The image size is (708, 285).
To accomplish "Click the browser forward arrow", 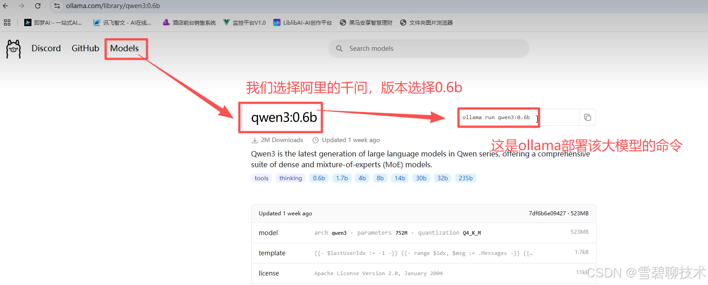I will point(21,6).
